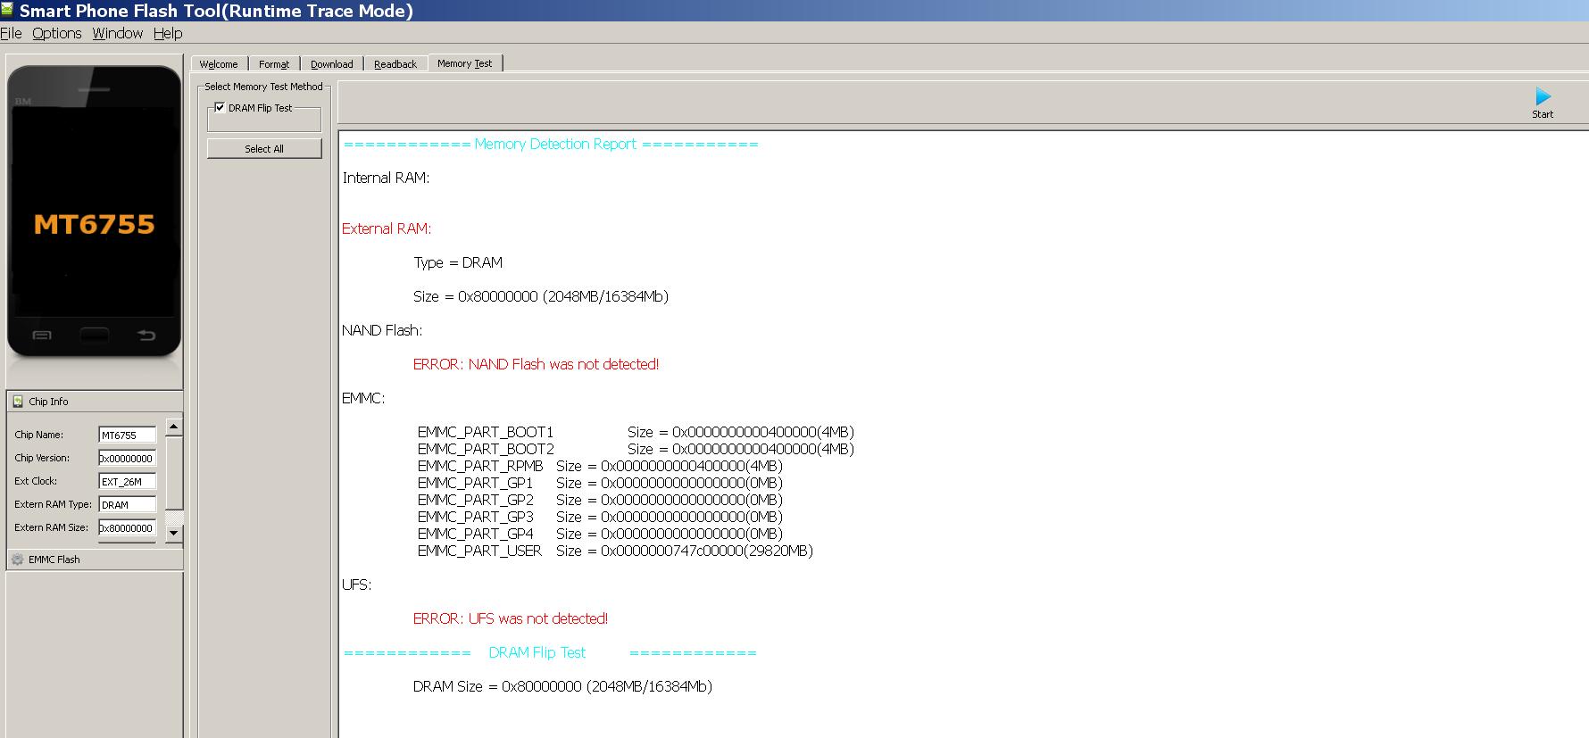Toggle the DRAM Flip Test checkbox
Viewport: 1589px width, 738px height.
click(x=220, y=107)
